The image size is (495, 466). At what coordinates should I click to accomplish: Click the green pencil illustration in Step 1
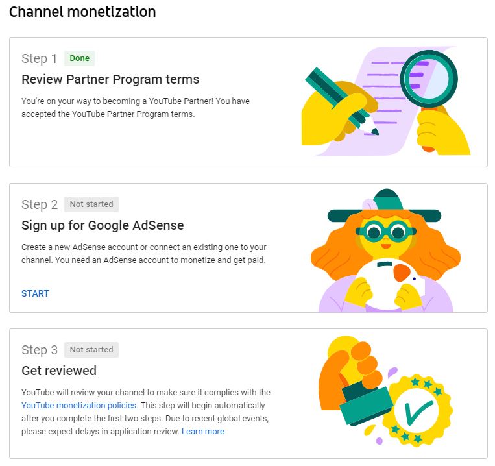(341, 101)
